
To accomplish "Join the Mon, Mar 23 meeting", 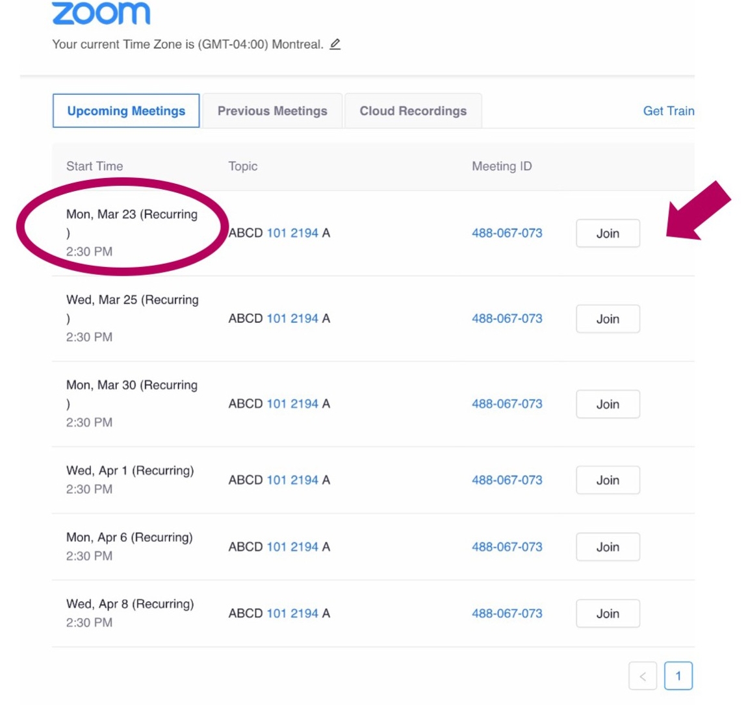I will tap(608, 233).
